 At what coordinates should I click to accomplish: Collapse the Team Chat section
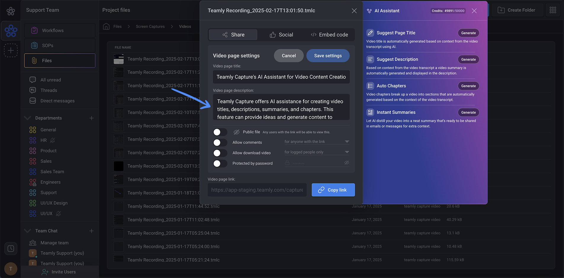[x=28, y=231]
